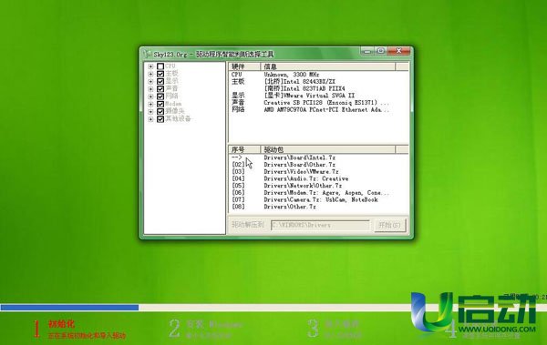The width and height of the screenshot is (547, 345).
Task: Click the C:\WINDOWS\Drivers path field
Action: 320,225
